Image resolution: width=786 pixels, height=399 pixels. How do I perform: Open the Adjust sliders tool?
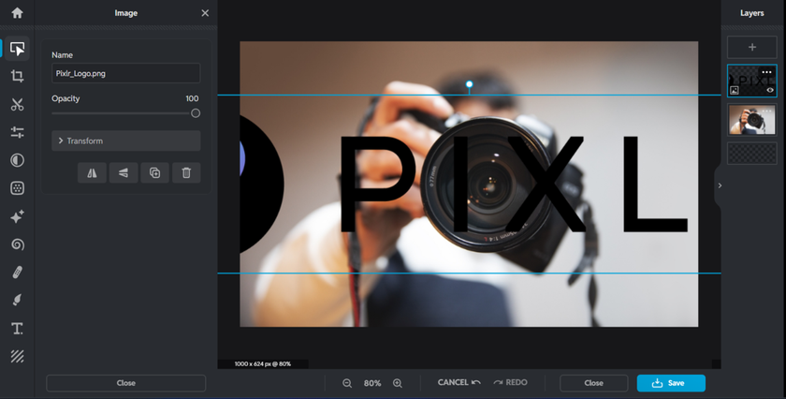[x=17, y=132]
